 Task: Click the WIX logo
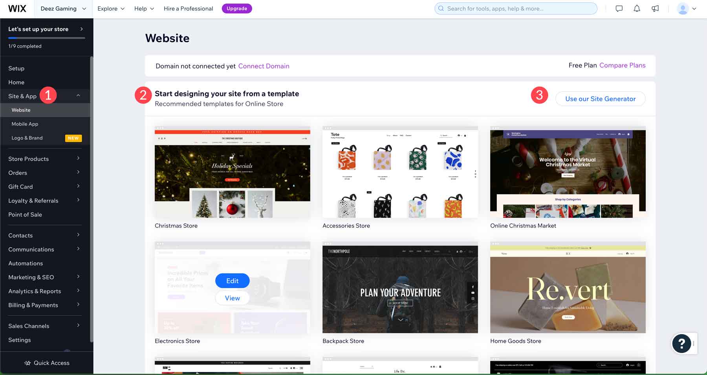click(x=16, y=8)
